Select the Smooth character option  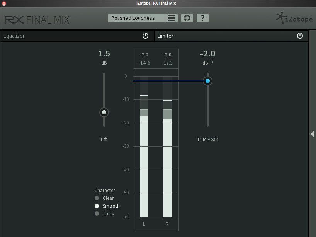click(97, 206)
